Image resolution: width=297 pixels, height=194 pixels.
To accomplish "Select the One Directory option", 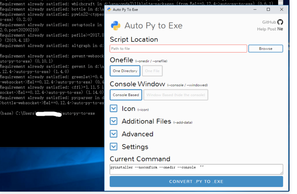I will tap(125, 71).
